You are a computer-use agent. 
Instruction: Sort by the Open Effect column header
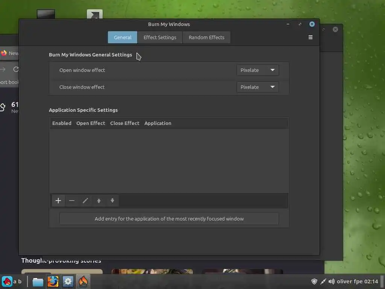pyautogui.click(x=91, y=123)
